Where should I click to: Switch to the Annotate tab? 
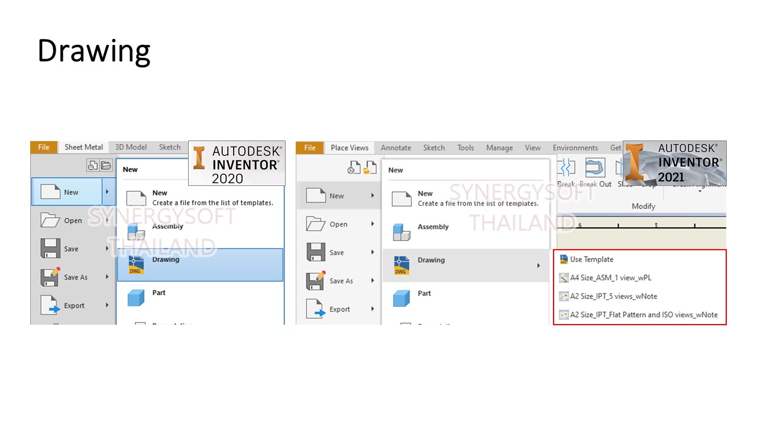pyautogui.click(x=395, y=148)
